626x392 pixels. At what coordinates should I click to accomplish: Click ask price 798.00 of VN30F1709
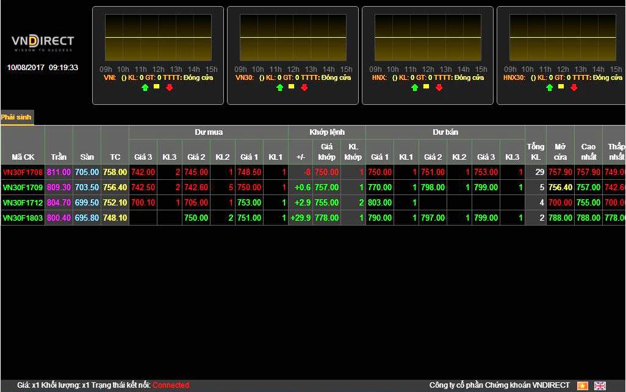pyautogui.click(x=433, y=187)
